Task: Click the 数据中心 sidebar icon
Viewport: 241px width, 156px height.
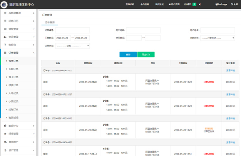Action: coord(5,126)
